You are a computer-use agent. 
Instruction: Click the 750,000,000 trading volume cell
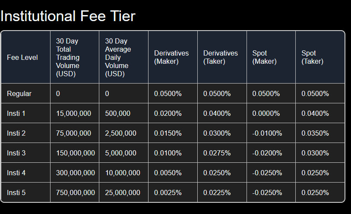click(76, 192)
